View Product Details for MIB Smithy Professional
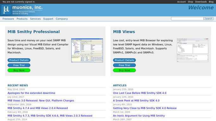Image resolution: width=216 pixels, height=121 pixels. 19,60
